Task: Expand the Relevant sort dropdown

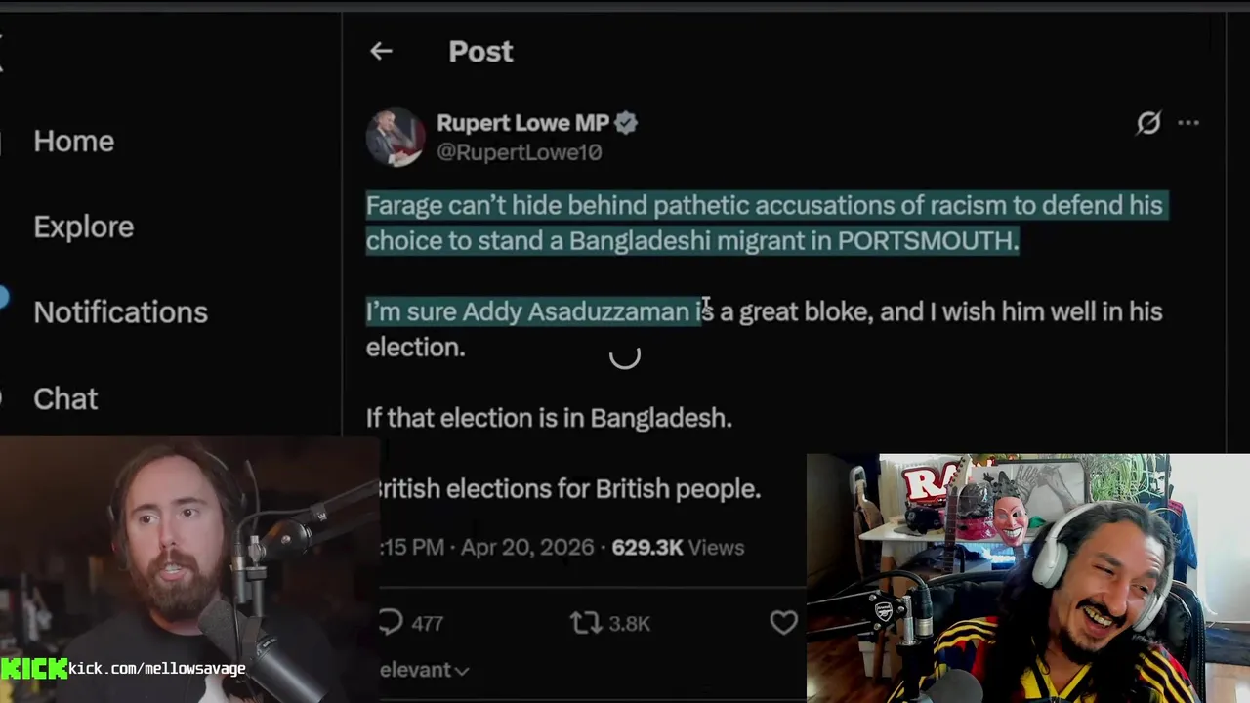Action: point(425,670)
